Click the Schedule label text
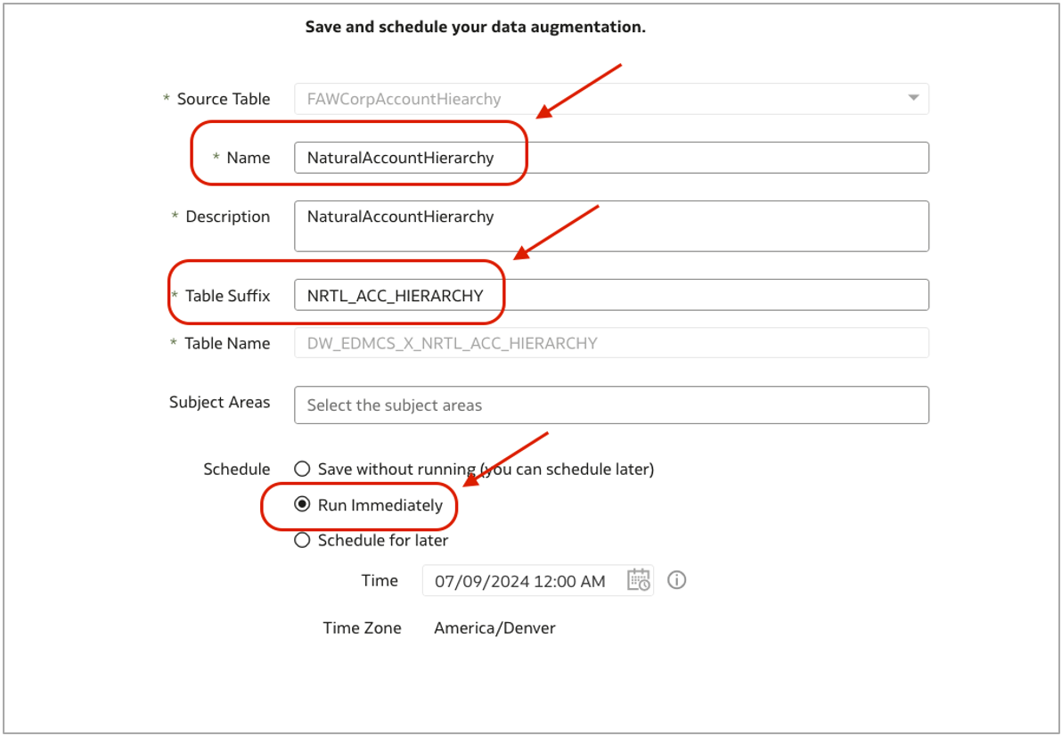Image resolution: width=1062 pixels, height=736 pixels. tap(236, 470)
